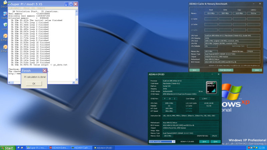Viewport: 267px width, 150px height.
Task: Click the AMD Athlon X2 logo in CPUID
Action: pos(211,87)
